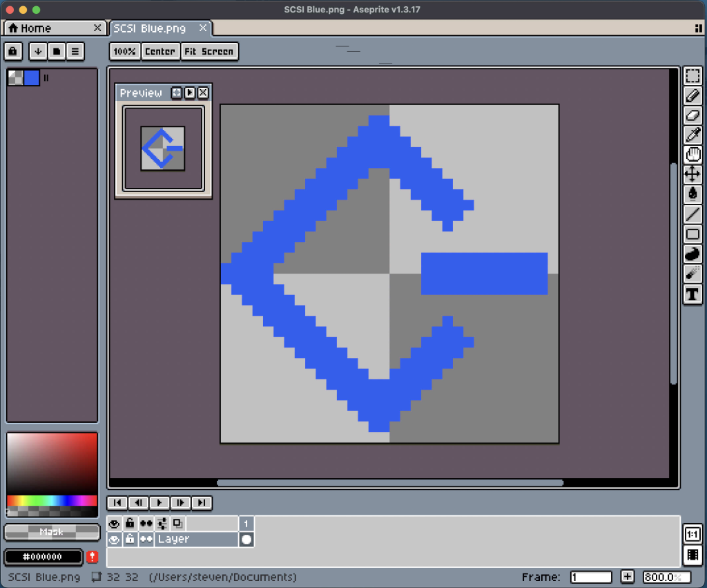This screenshot has height=588, width=707.
Task: Pick a color in the red gradient
Action: 52,464
